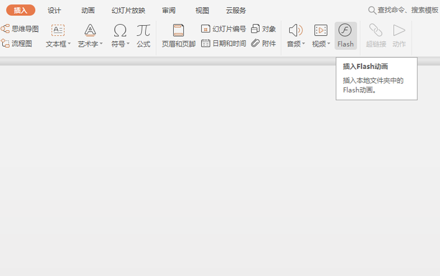Screen dimensions: 440x276
Task: Expand the video 视频 dropdown
Action: coord(328,44)
